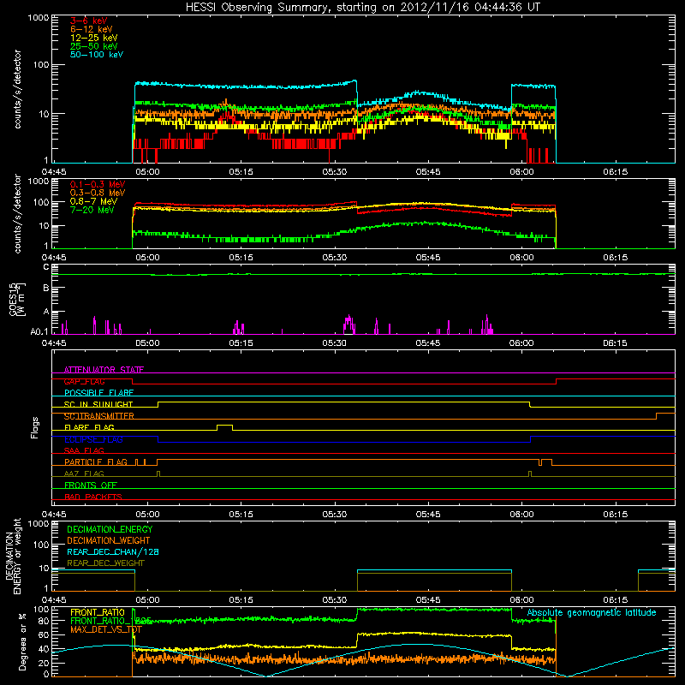Select the SC_IN_SUNLIGHT flag label
Screen dimensions: 685x685
pos(98,404)
